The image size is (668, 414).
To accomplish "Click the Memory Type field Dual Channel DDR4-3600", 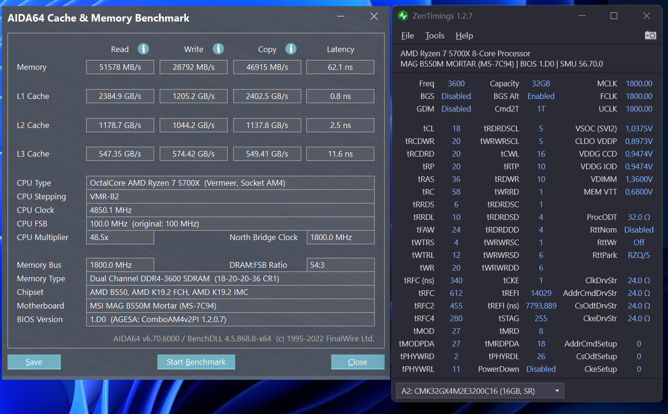I will click(x=230, y=279).
